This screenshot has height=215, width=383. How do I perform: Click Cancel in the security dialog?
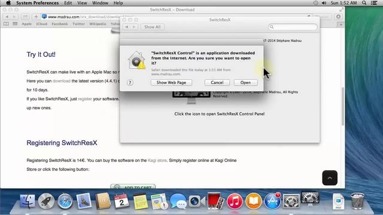click(217, 82)
